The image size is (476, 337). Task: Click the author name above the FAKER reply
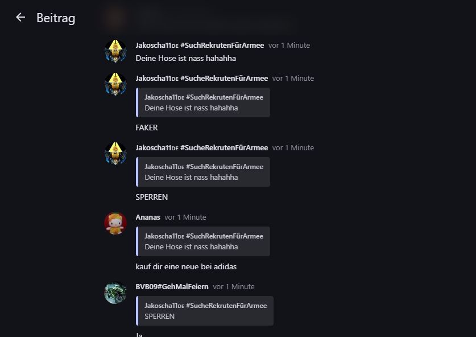[x=201, y=79]
